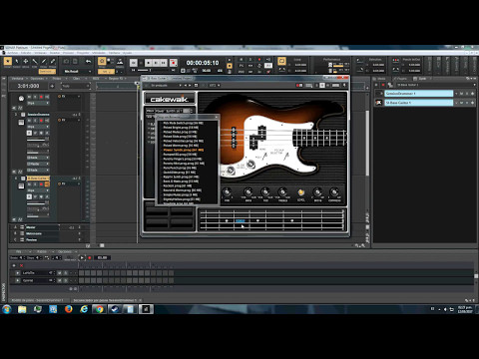The image size is (479, 359).
Task: Choose highlighted Power Synth program
Action: [184, 150]
